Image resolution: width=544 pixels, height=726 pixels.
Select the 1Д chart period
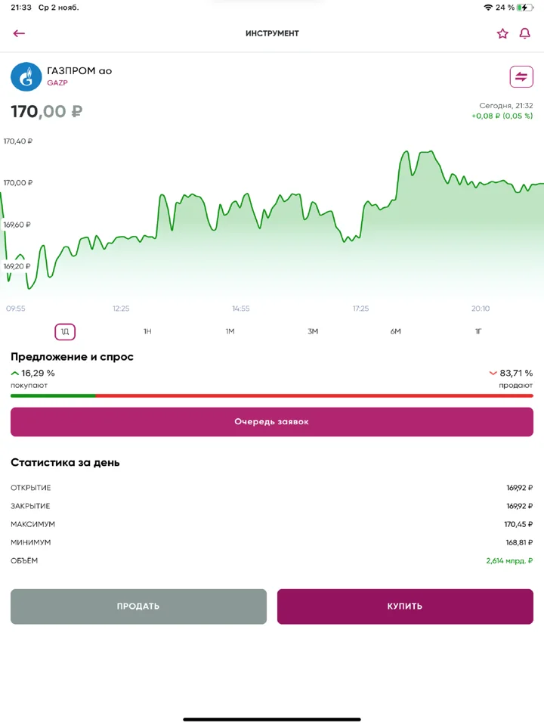click(x=65, y=331)
